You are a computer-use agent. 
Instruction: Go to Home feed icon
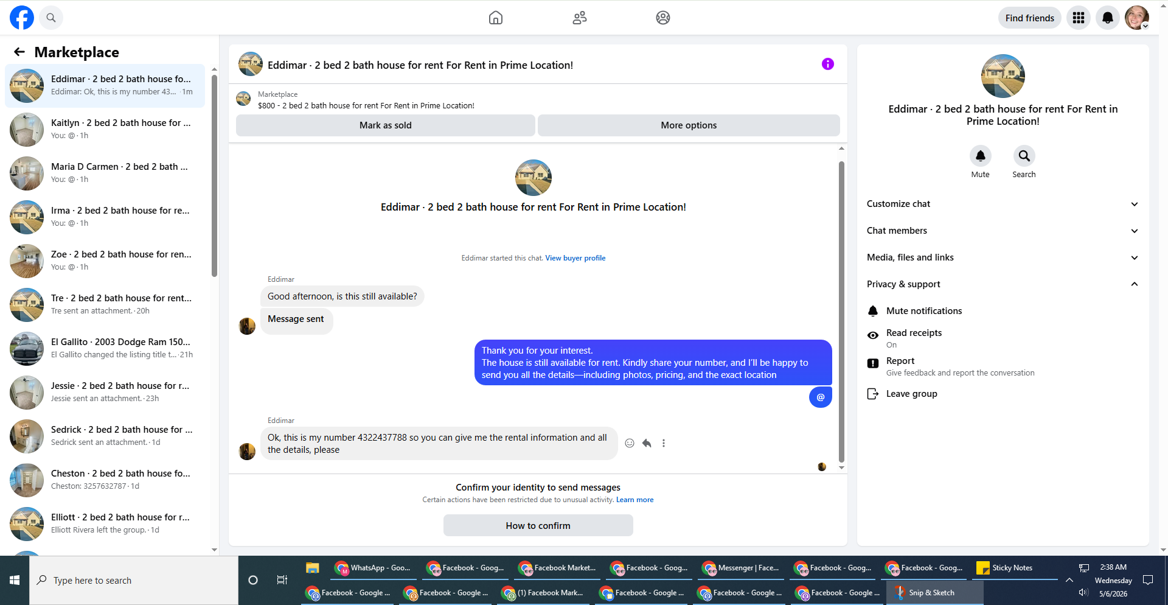(496, 18)
